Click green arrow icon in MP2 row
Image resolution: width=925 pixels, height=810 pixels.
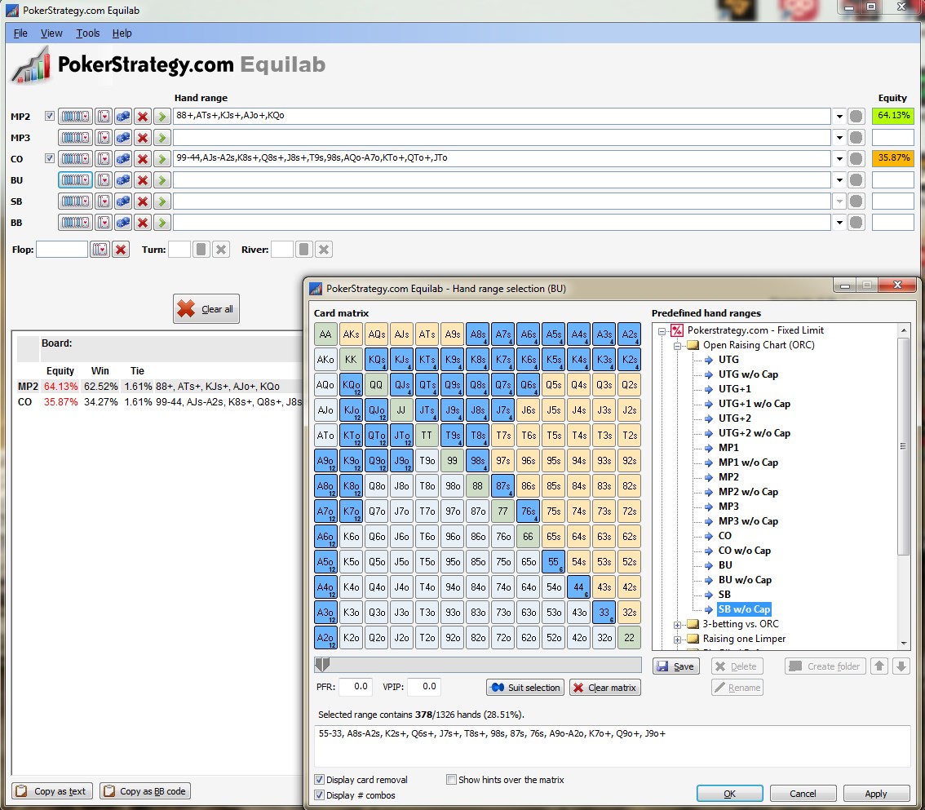click(162, 116)
